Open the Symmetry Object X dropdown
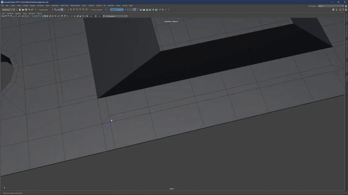The width and height of the screenshot is (348, 195). tap(117, 10)
